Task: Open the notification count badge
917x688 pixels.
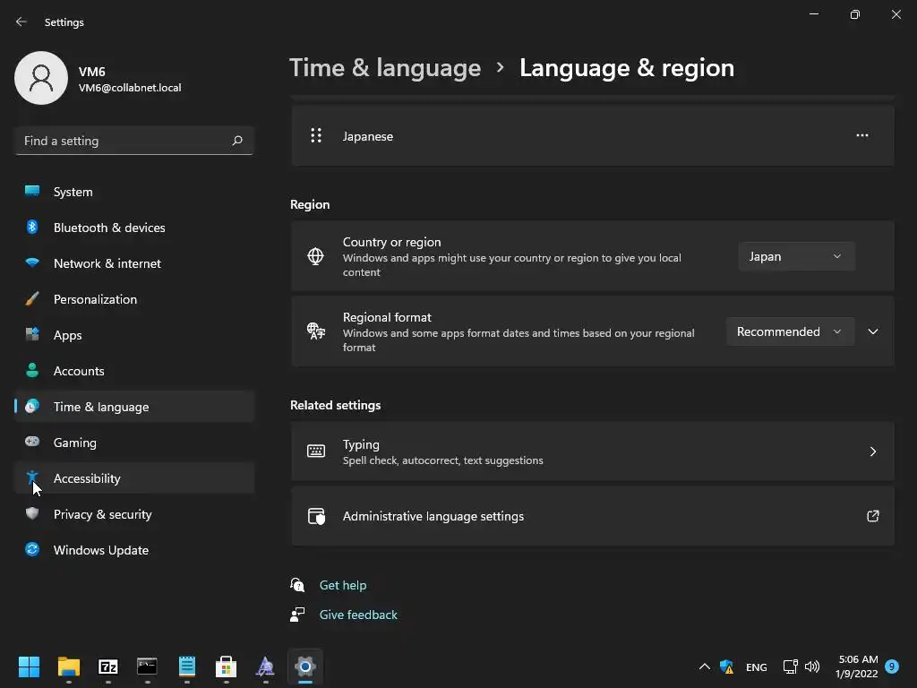Action: pyautogui.click(x=892, y=666)
